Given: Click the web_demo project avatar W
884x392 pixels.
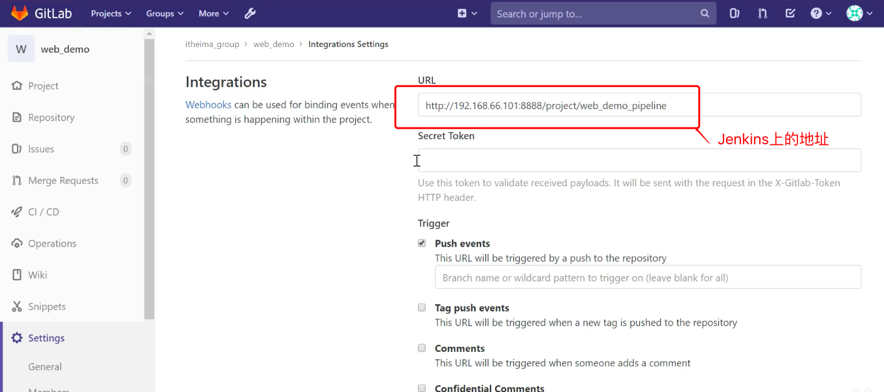Looking at the screenshot, I should 21,49.
